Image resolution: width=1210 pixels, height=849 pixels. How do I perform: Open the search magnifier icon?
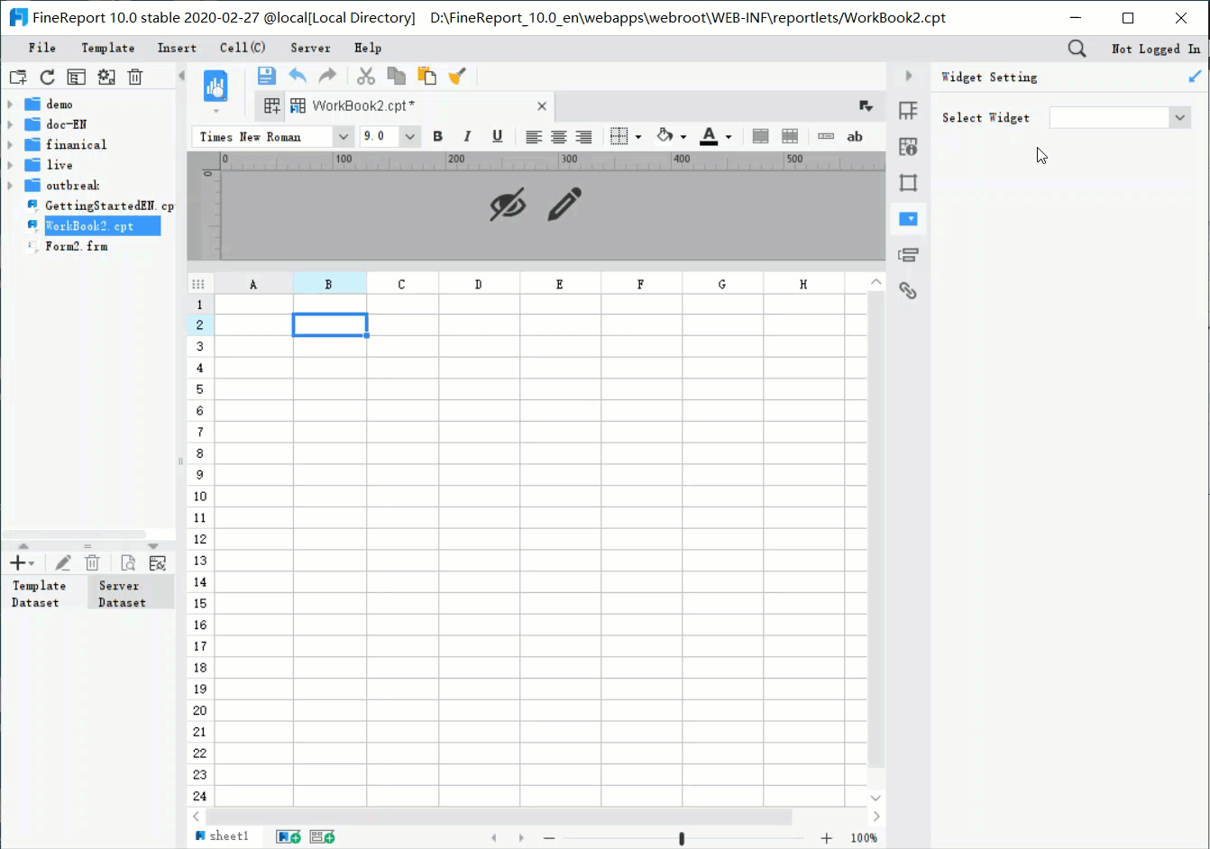(x=1077, y=49)
